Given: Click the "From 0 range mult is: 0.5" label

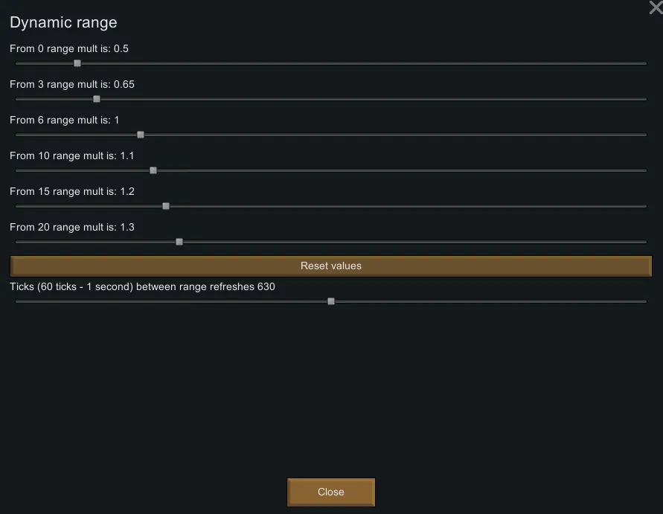Looking at the screenshot, I should pos(70,49).
